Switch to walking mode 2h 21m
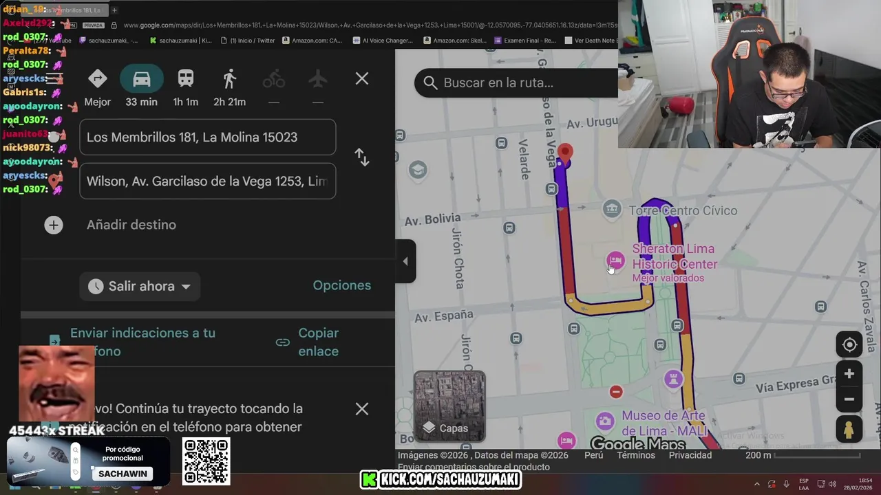 (229, 88)
